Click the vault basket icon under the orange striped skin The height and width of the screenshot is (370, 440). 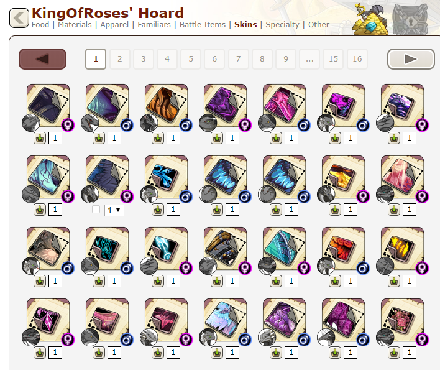(158, 138)
